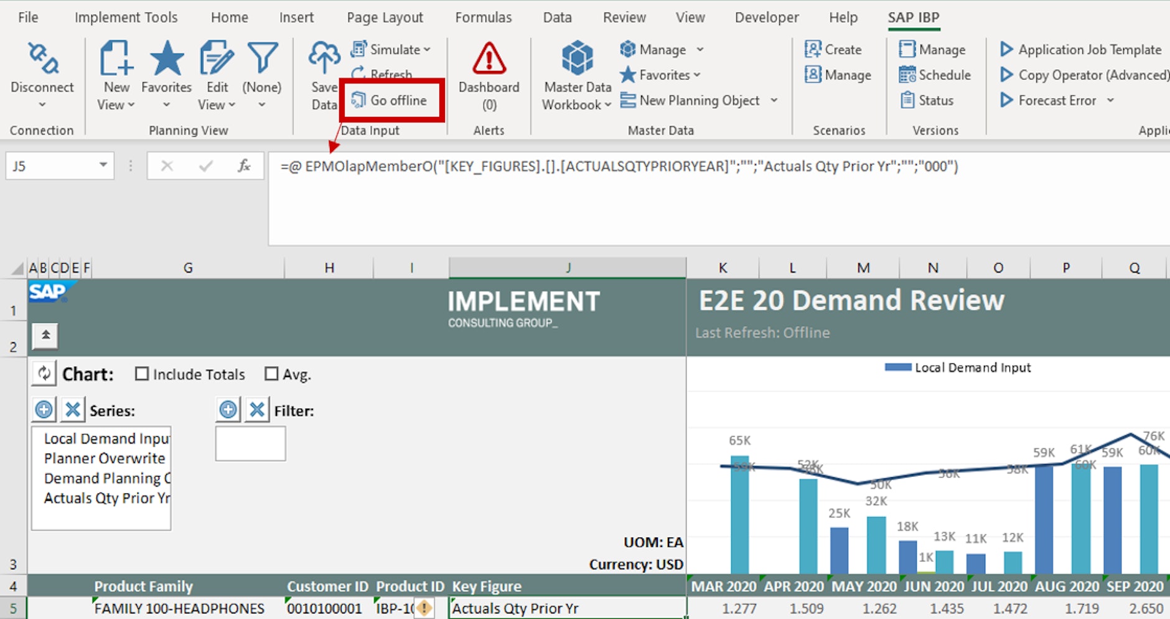Open the Formulas tab

click(x=484, y=17)
